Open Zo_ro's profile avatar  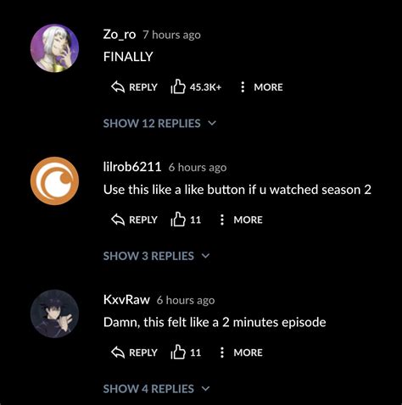coord(54,48)
